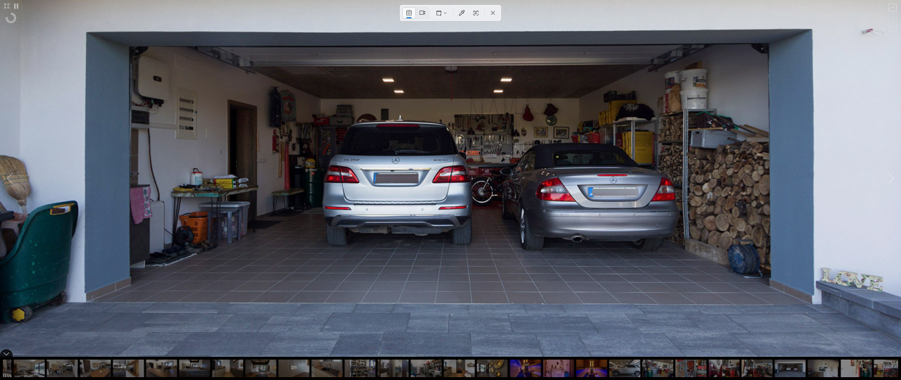Pause the slideshow autoplay
901x380 pixels.
pyautogui.click(x=16, y=6)
